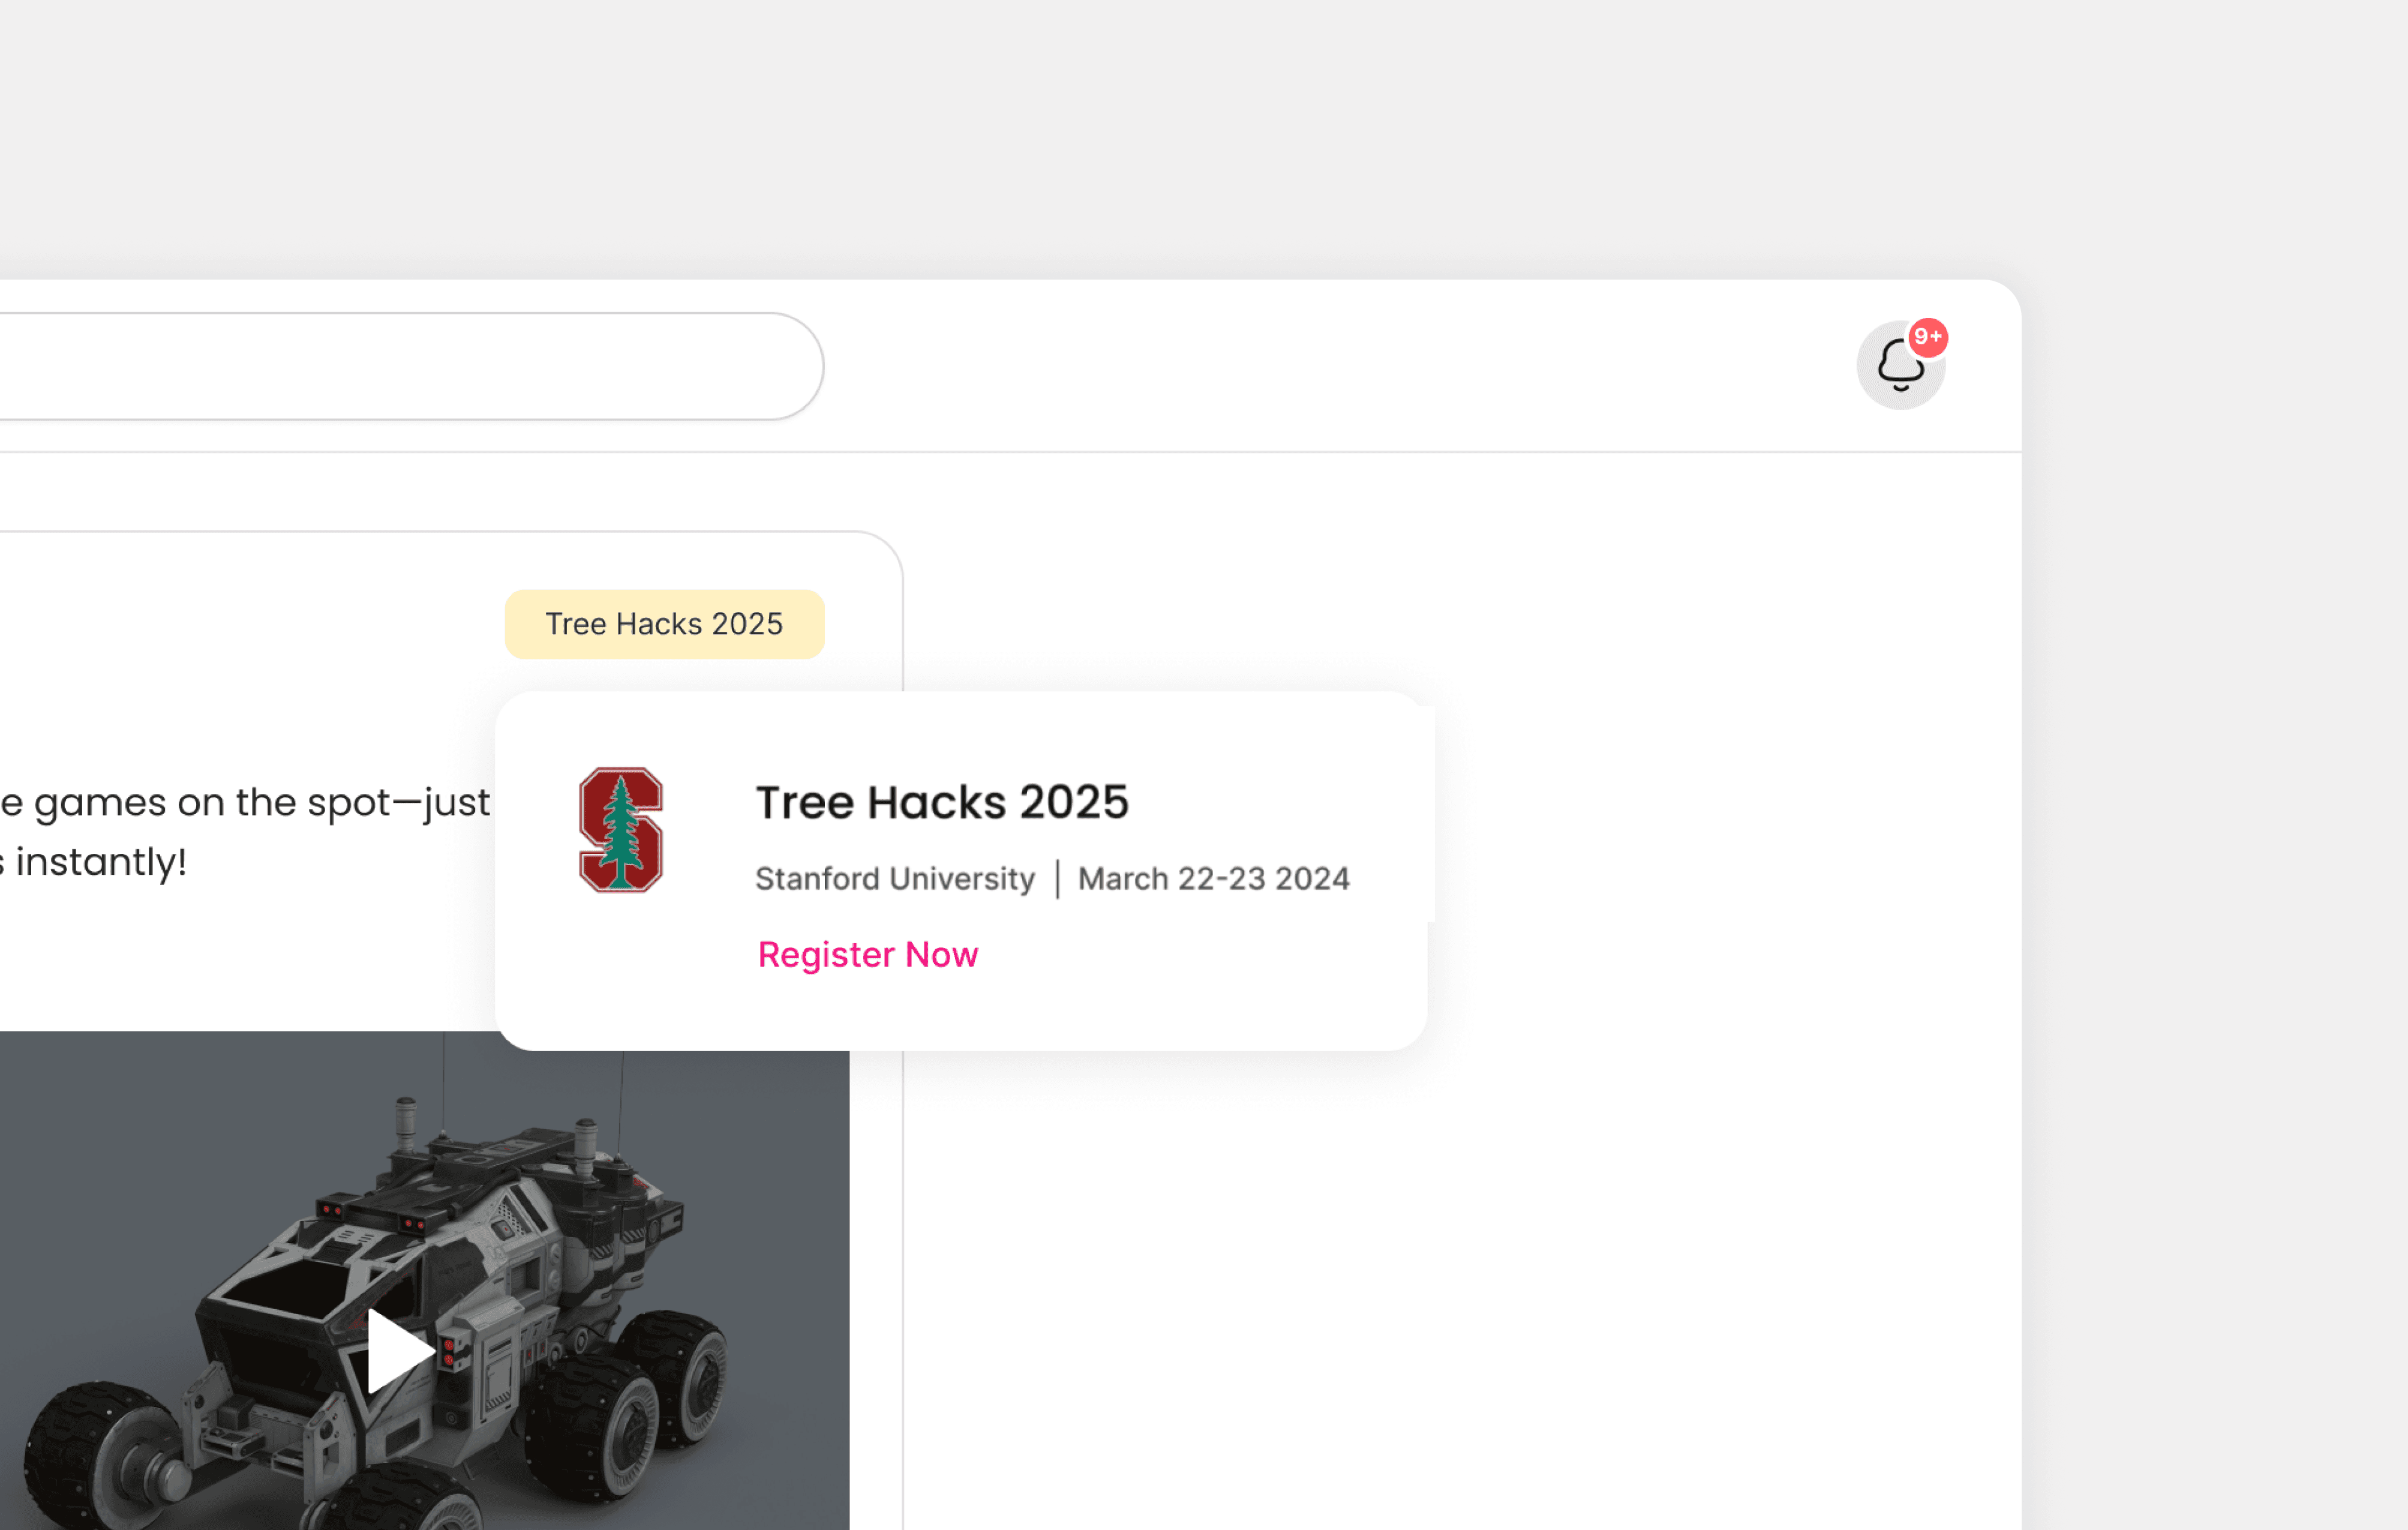The width and height of the screenshot is (2408, 1530).
Task: Click the March 22-23 2024 date
Action: tap(1213, 878)
